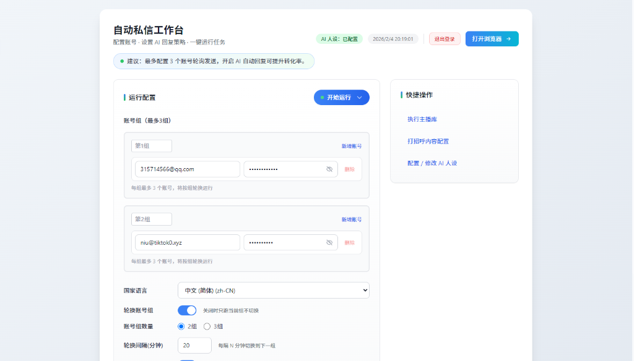Click the 轮换间隔 minutes input field

(x=195, y=346)
